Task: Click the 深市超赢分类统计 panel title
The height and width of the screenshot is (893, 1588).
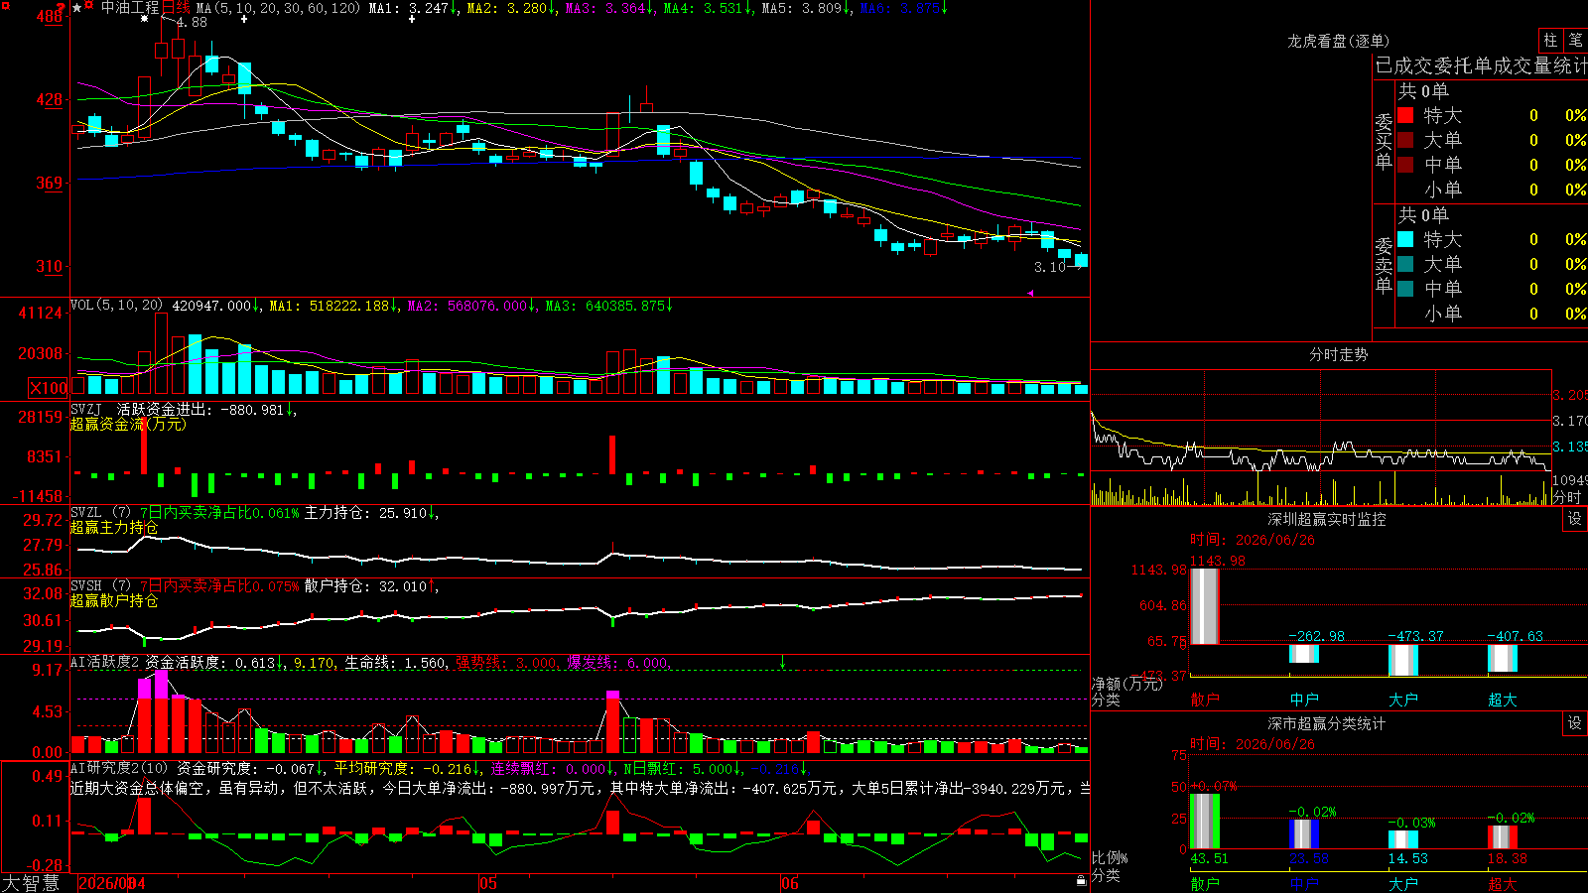Action: click(1327, 723)
